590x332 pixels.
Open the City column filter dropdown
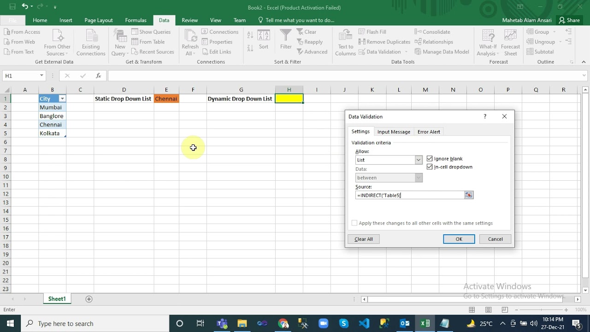[62, 99]
